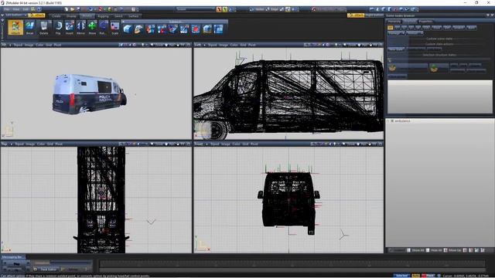Viewport: 495px width, 278px height.
Task: Toggle the red status bar button
Action: (x=428, y=276)
